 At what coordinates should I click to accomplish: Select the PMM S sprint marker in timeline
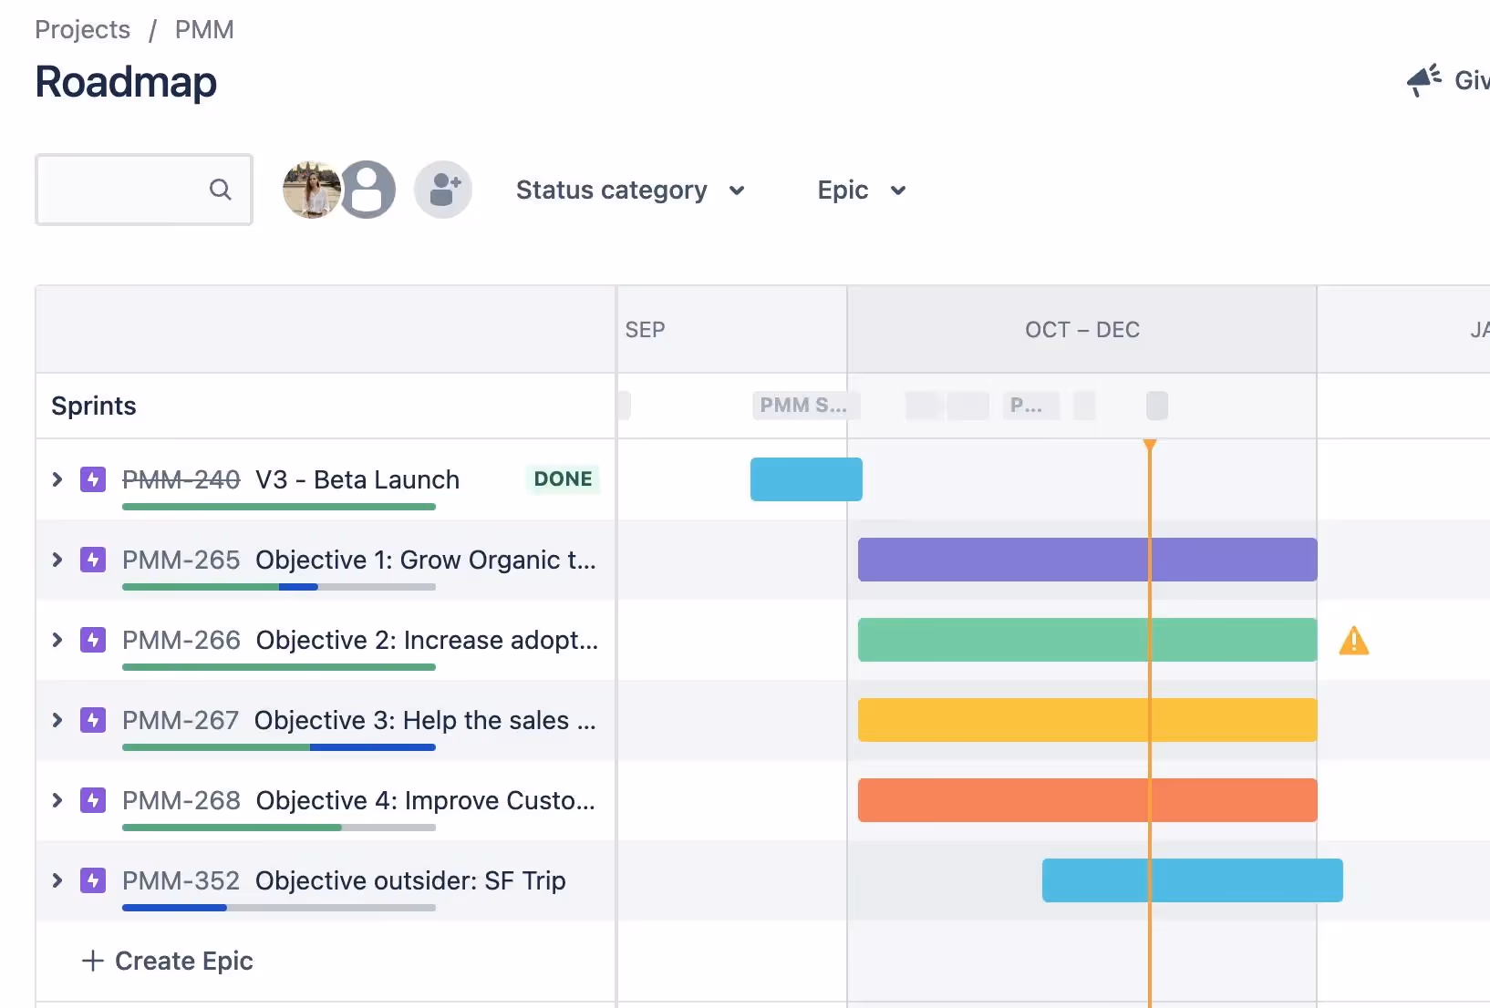803,405
